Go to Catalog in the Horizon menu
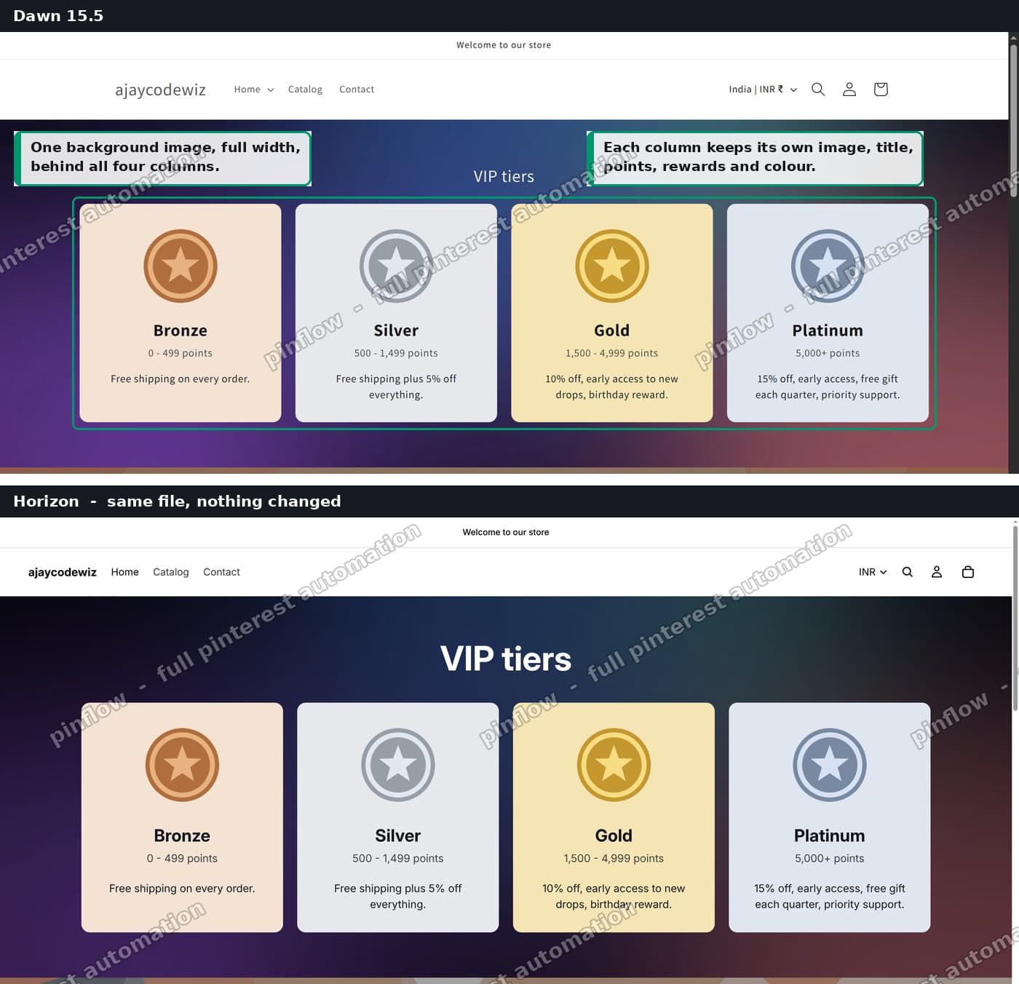Screen dimensions: 1019x984 point(171,572)
